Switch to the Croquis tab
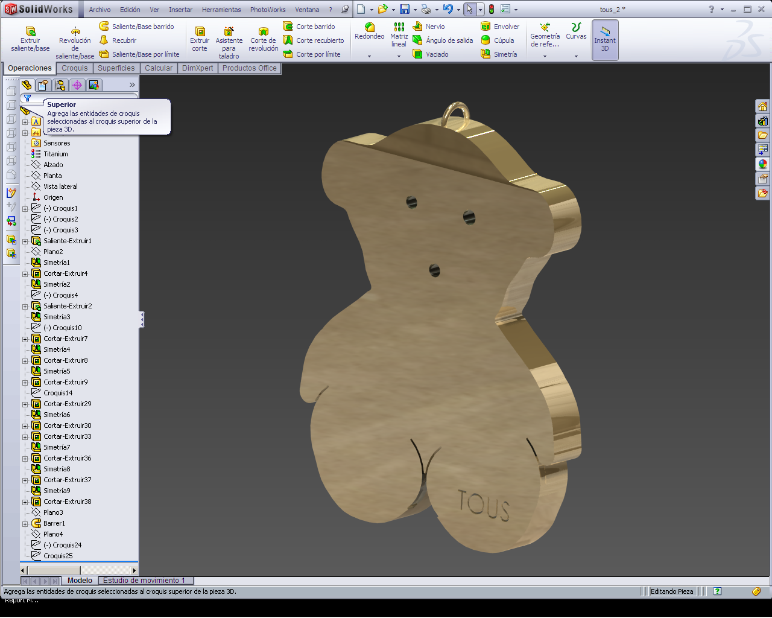This screenshot has height=618, width=772. pos(75,68)
